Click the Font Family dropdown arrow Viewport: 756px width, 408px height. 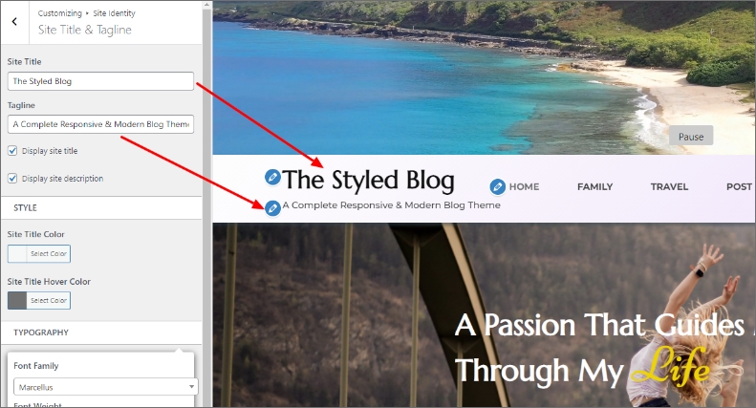pos(191,387)
